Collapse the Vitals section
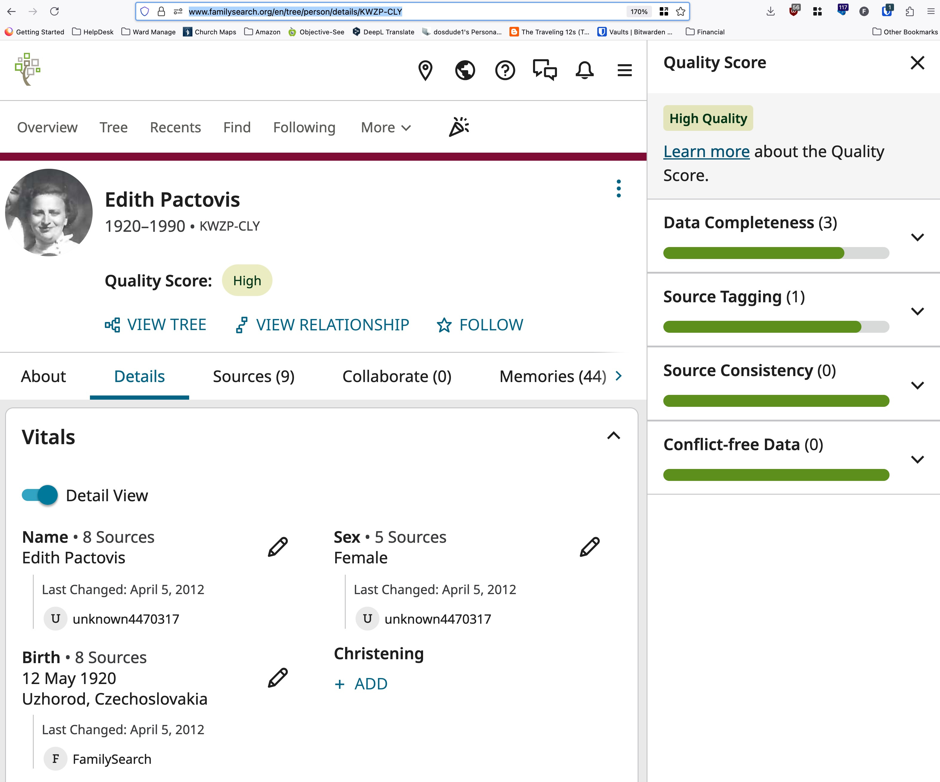Image resolution: width=940 pixels, height=782 pixels. [x=613, y=436]
